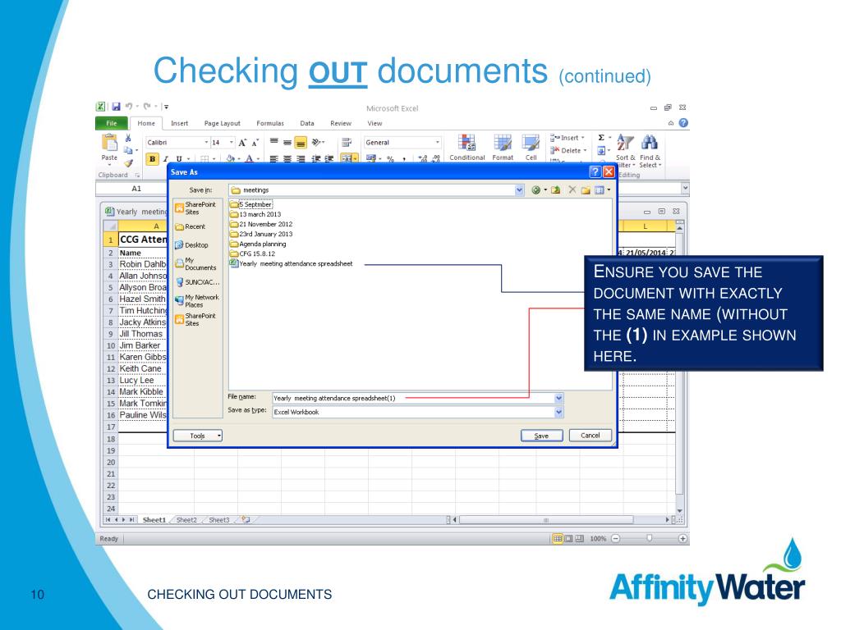Click the Conditional Formatting icon
The height and width of the screenshot is (630, 841).
pyautogui.click(x=466, y=143)
